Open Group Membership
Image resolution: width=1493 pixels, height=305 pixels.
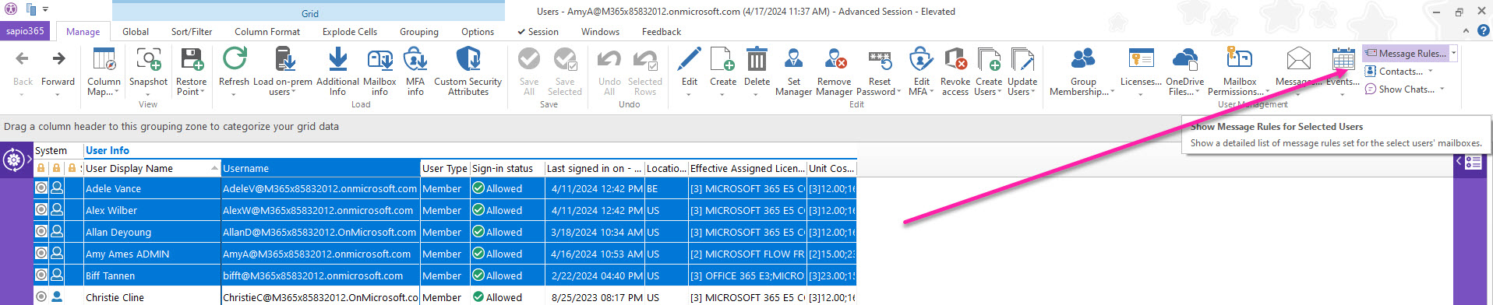(x=1082, y=71)
